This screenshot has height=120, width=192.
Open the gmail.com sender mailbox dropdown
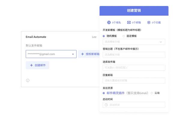[51, 54]
